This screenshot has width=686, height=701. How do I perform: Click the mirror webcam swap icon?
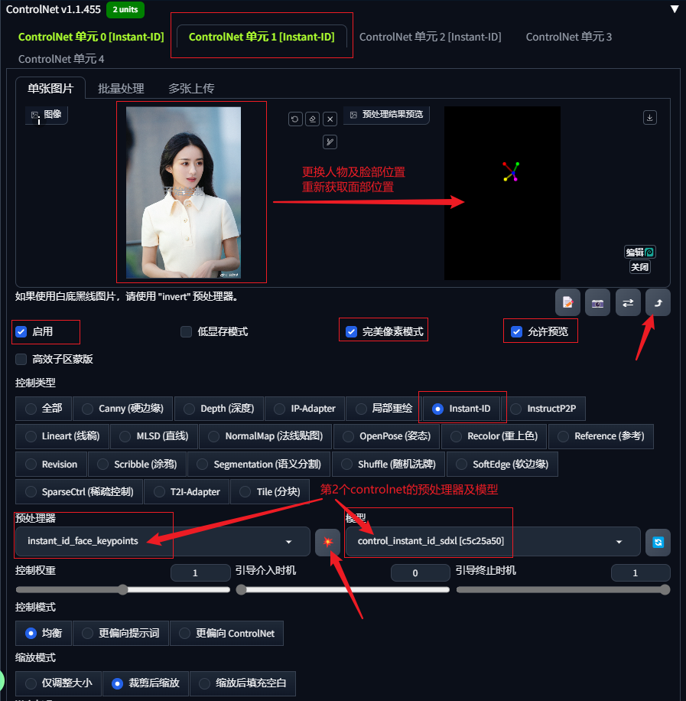point(628,302)
